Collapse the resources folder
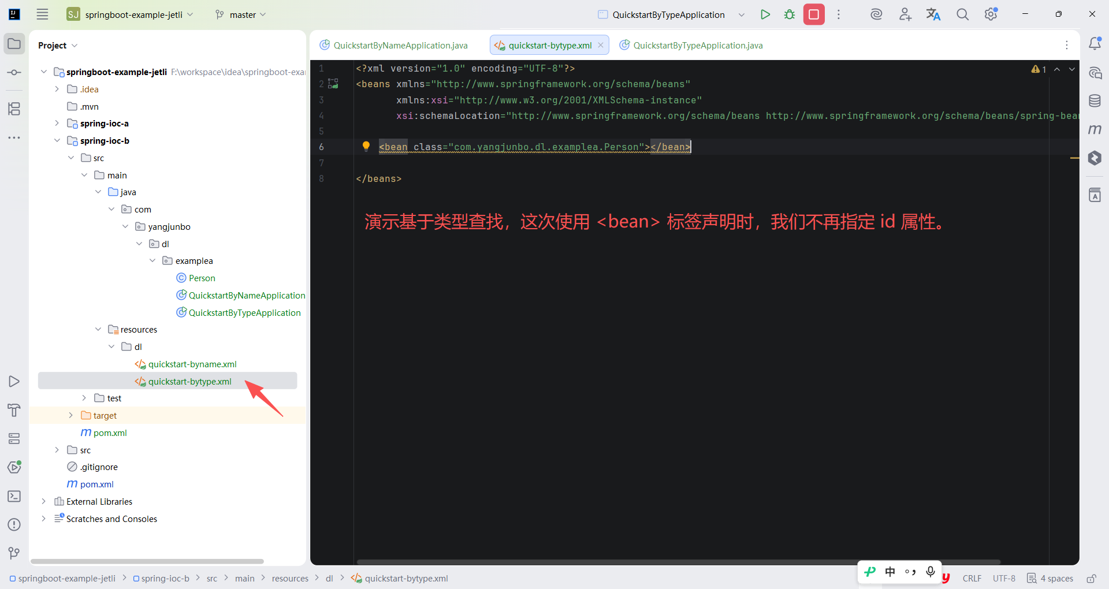1109x589 pixels. (x=98, y=329)
